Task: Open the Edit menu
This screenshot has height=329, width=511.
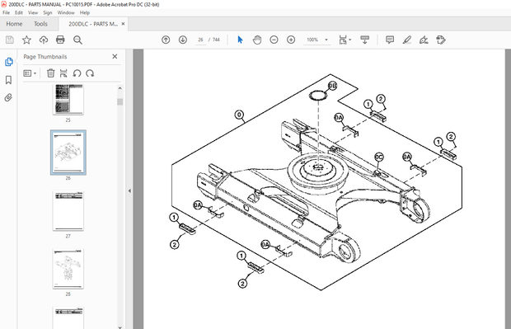Action: [x=19, y=12]
